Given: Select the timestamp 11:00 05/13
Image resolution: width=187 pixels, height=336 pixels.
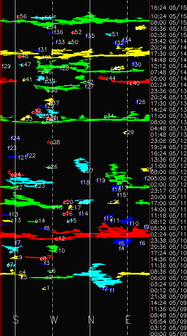Looking at the screenshot, I should [169, 116].
